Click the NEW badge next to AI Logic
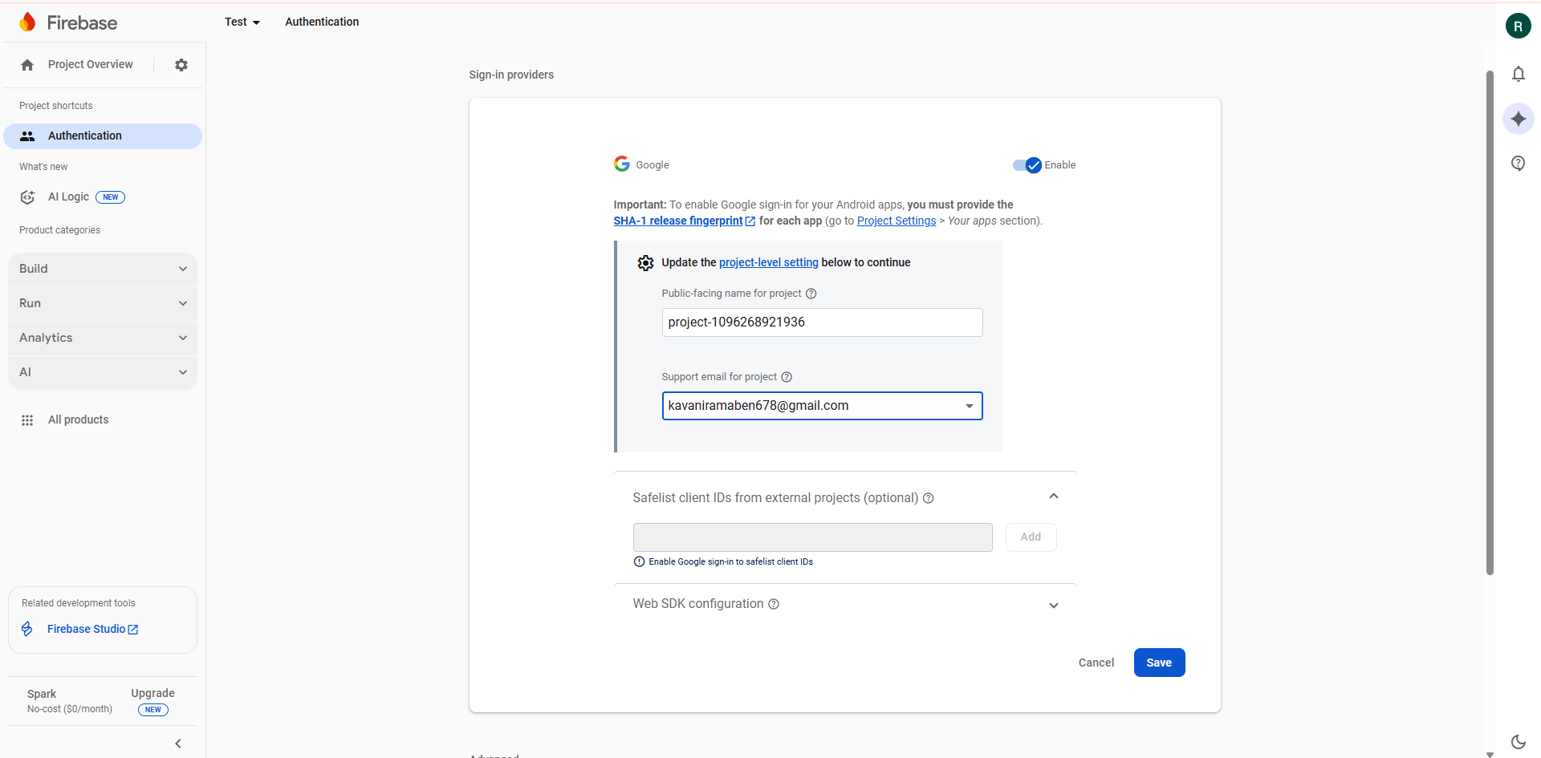 pyautogui.click(x=111, y=197)
